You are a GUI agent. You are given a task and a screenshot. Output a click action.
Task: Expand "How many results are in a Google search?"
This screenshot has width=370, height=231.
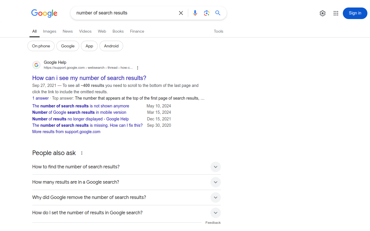click(x=127, y=182)
